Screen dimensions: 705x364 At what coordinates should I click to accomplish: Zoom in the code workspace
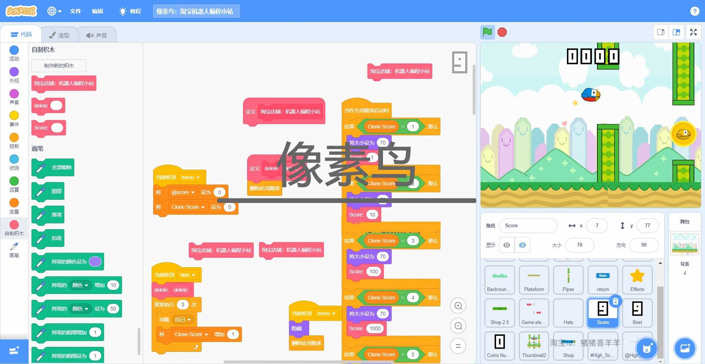tap(458, 306)
